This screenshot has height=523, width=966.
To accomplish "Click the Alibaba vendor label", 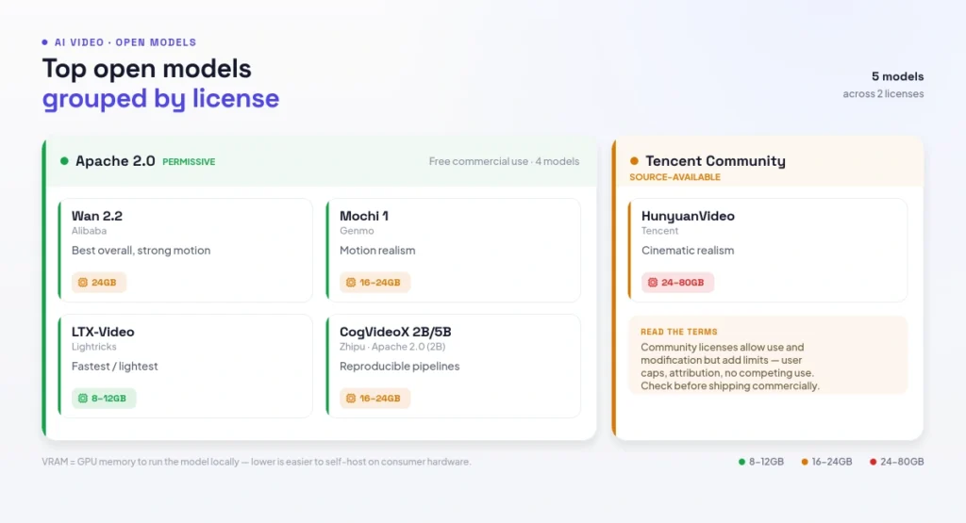I will 89,231.
